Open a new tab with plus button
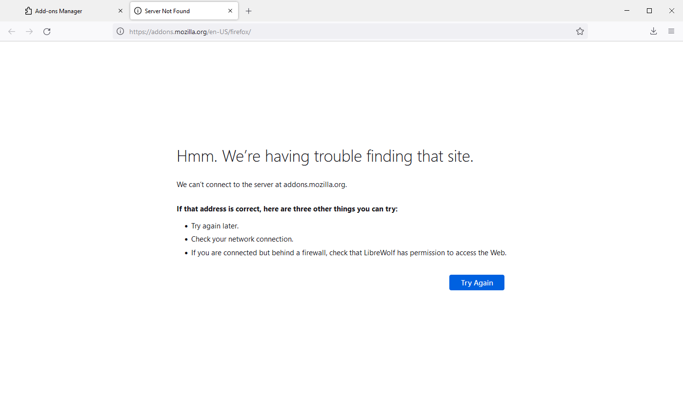683x396 pixels. [x=248, y=11]
